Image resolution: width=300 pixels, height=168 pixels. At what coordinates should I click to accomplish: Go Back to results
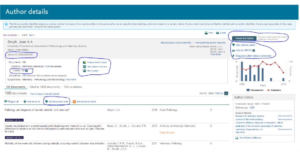(10, 35)
